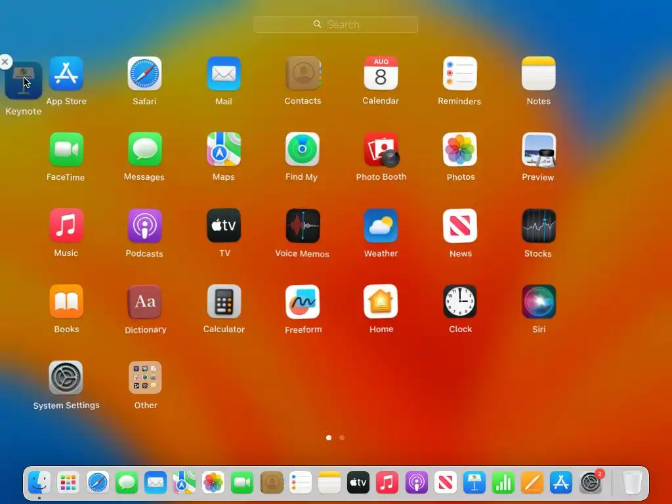Screen dimensions: 672x504
Task: Launch Maps from the Launchpad grid
Action: point(224,150)
